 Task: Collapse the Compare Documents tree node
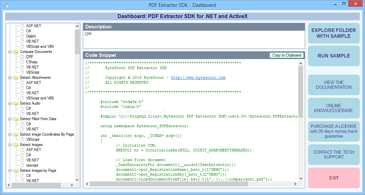[x=10, y=52]
